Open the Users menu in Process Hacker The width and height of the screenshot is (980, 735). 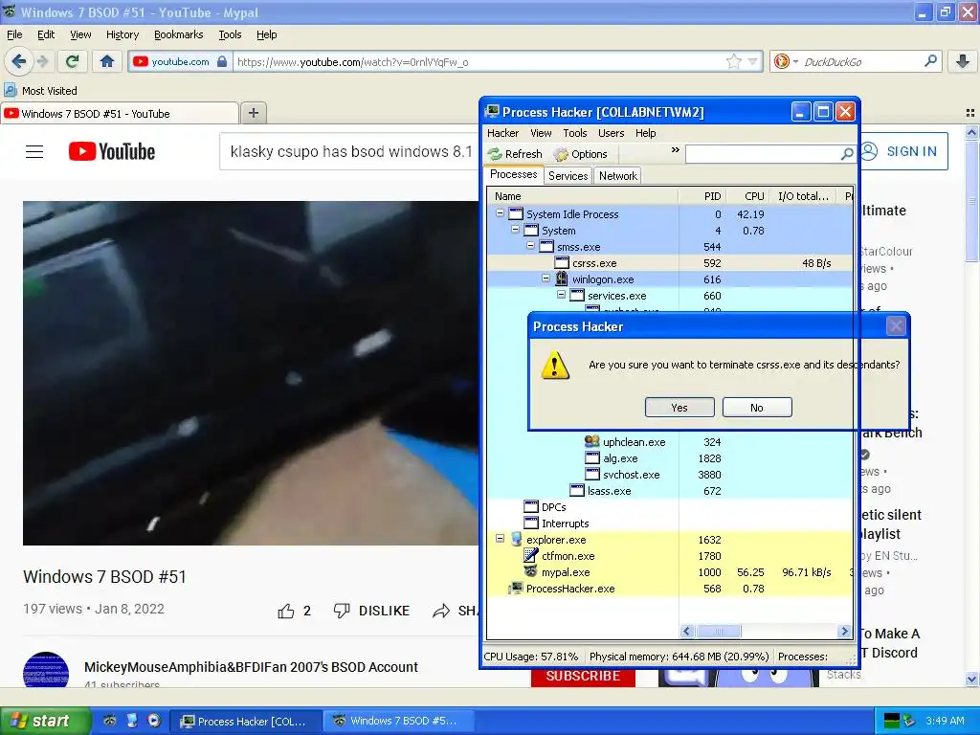pyautogui.click(x=611, y=133)
